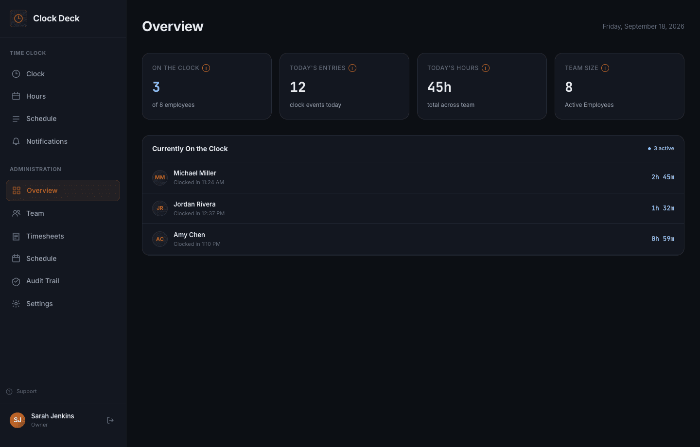Click the date "Friday, September 18, 2026"
700x447 pixels.
[643, 26]
